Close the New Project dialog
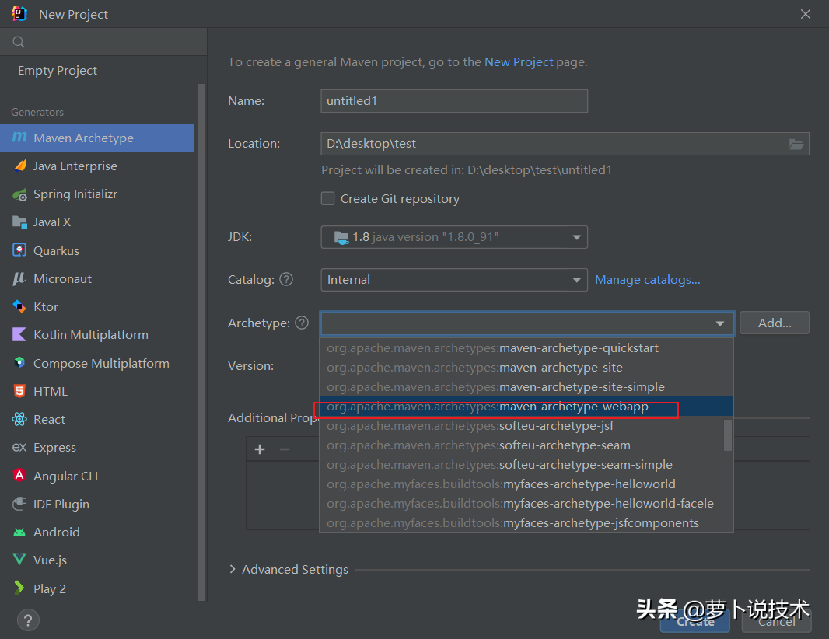This screenshot has height=639, width=829. click(x=805, y=14)
